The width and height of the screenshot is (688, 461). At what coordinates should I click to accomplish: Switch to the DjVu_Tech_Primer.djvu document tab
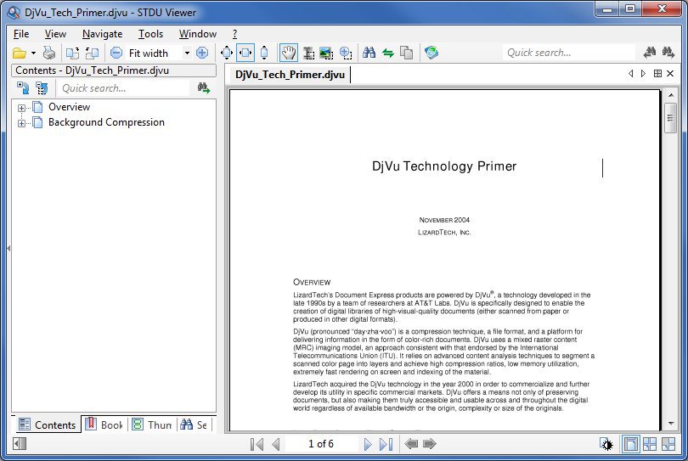coord(290,75)
